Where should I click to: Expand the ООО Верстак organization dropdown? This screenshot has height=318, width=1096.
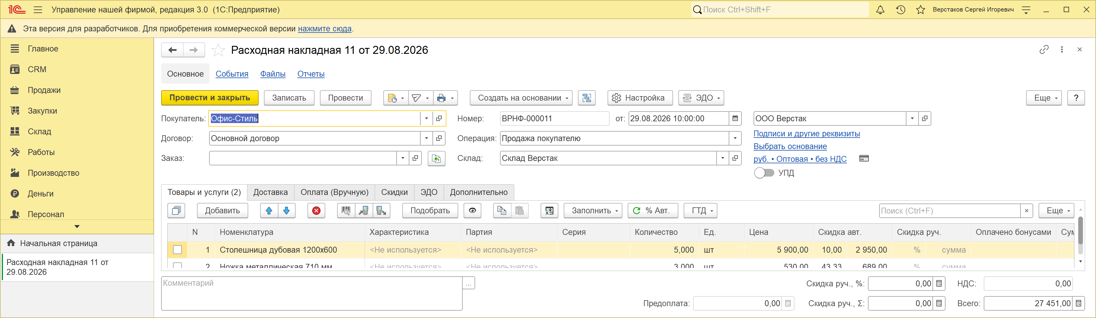[912, 119]
